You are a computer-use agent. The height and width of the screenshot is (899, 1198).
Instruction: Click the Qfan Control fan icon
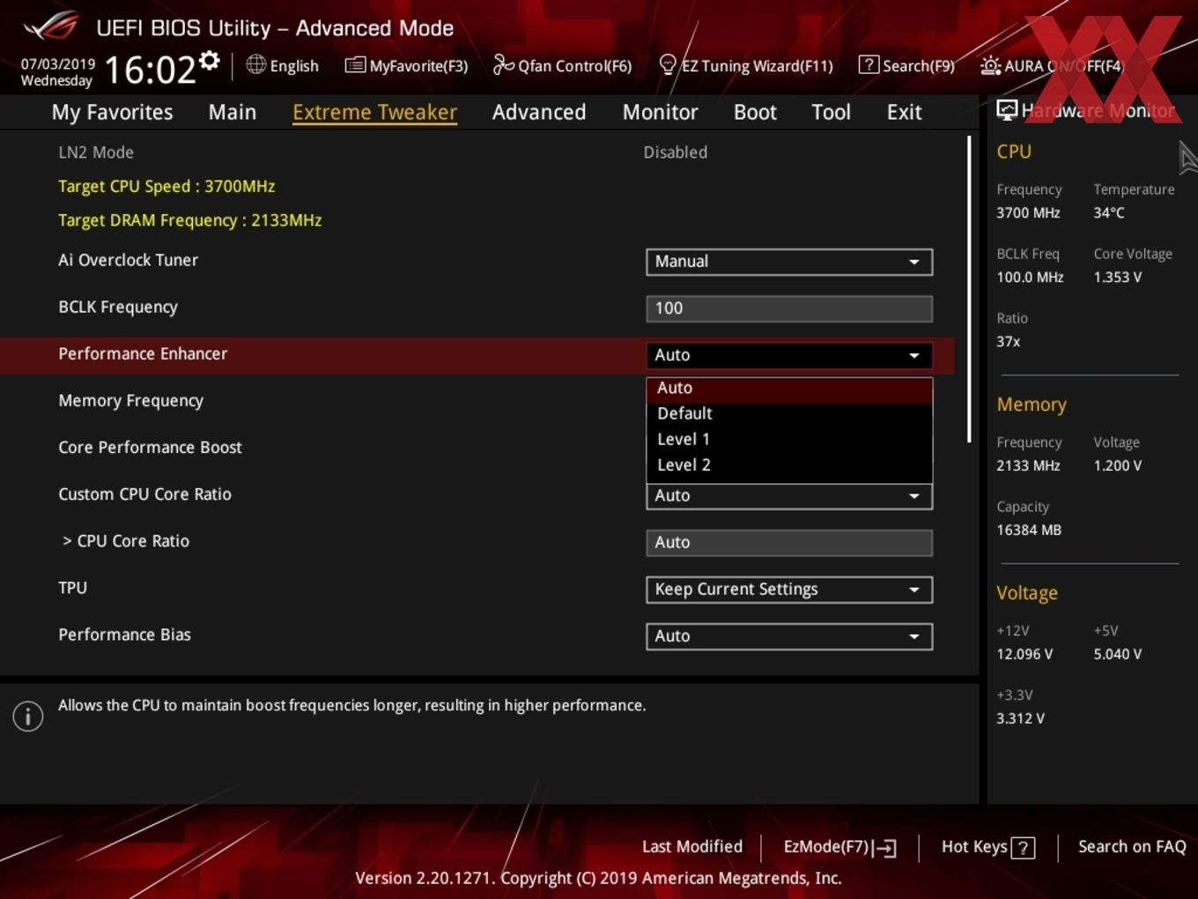(x=503, y=64)
